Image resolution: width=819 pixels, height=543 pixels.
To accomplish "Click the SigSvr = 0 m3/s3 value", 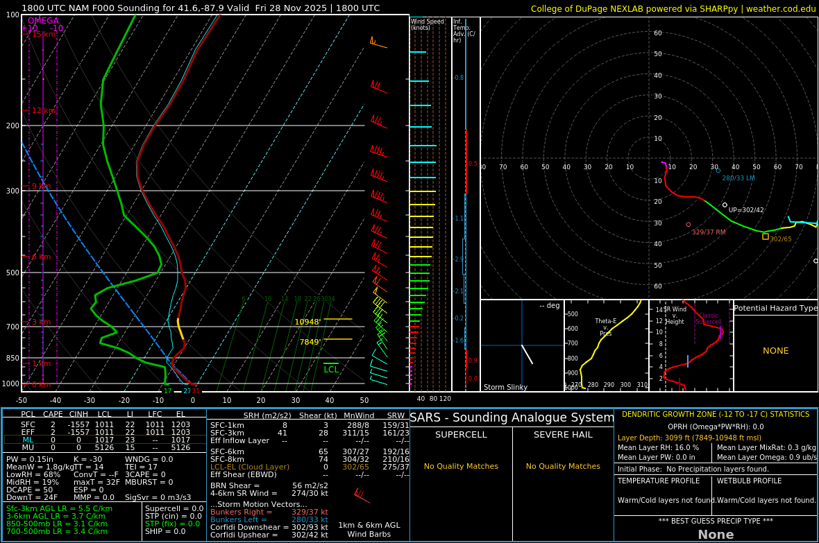I will pyautogui.click(x=158, y=497).
